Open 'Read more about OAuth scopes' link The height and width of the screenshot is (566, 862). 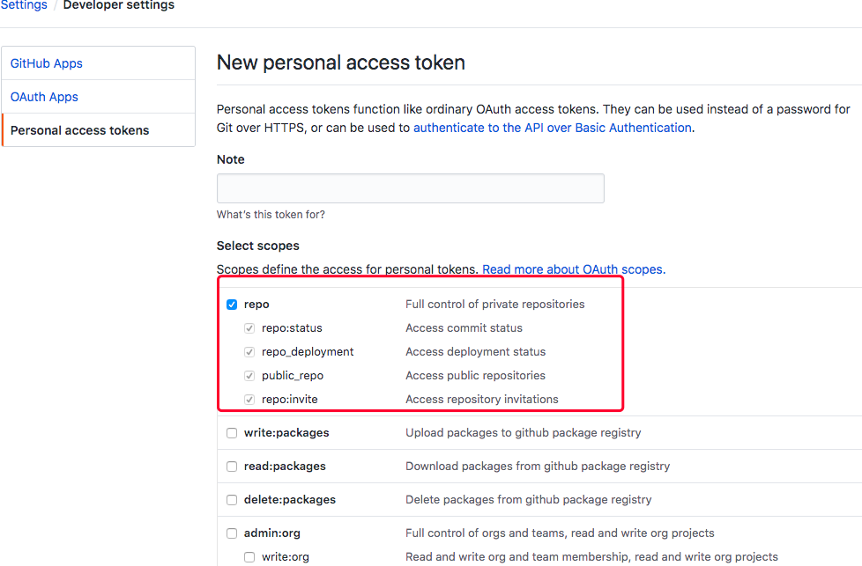point(573,269)
